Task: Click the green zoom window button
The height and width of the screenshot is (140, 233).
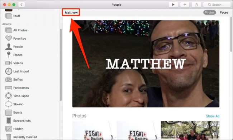Action: [14, 5]
